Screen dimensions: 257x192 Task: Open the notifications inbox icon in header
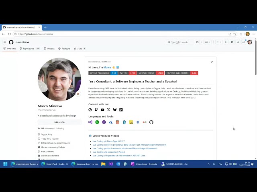[x=244, y=42]
